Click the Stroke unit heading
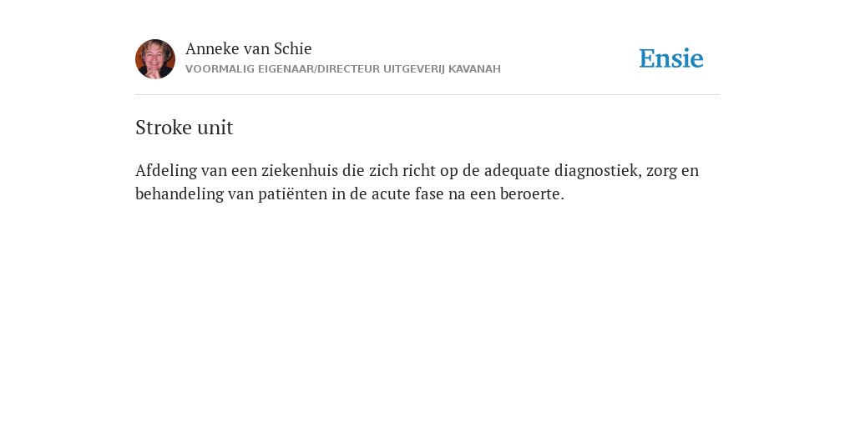This screenshot has height=427, width=855. (185, 128)
